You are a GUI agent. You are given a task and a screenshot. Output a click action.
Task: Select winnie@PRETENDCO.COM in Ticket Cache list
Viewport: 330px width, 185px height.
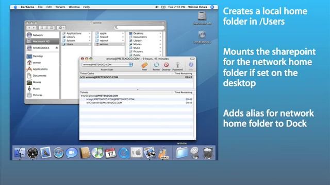click(136, 77)
